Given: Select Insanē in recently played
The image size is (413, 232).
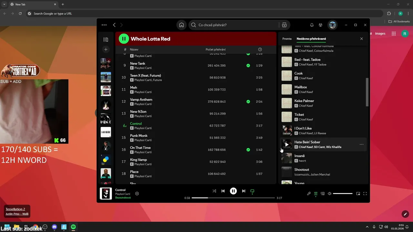Looking at the screenshot, I should coord(324,158).
